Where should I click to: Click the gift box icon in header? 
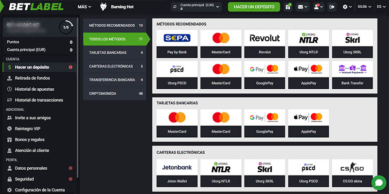(287, 7)
